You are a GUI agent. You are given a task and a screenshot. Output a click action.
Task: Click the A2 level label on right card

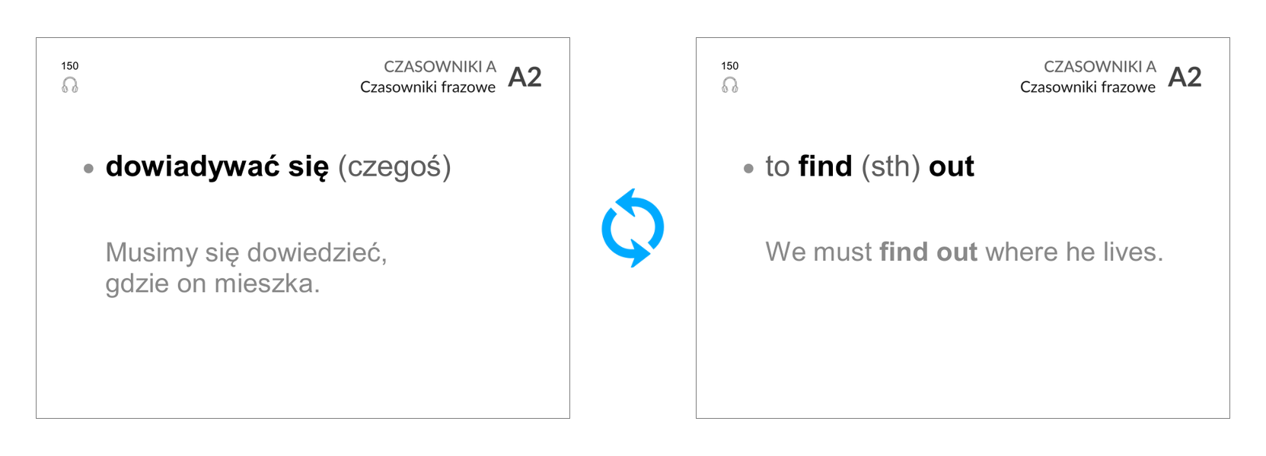1185,77
